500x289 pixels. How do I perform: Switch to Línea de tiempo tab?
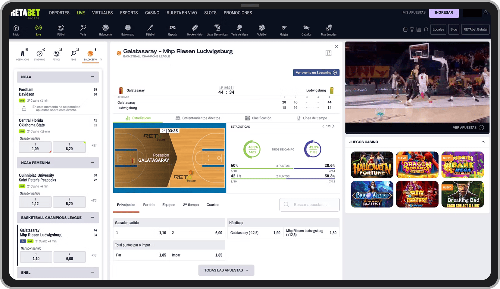(x=312, y=118)
